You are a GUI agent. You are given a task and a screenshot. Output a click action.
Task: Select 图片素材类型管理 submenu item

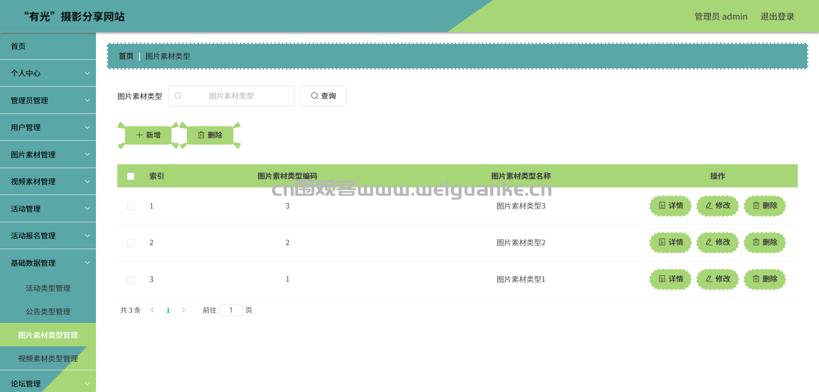pos(48,335)
